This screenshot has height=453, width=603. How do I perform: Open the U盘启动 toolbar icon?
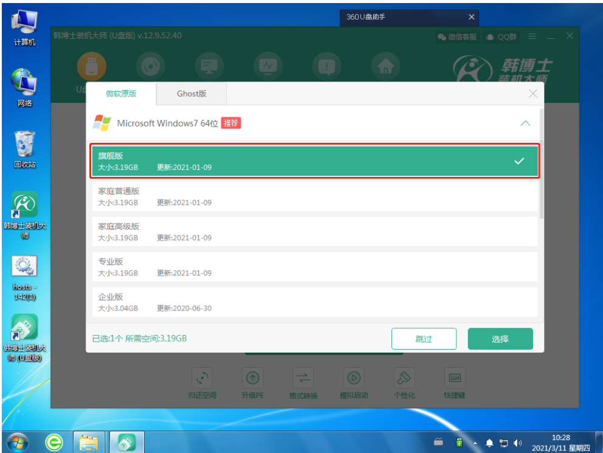(92, 66)
